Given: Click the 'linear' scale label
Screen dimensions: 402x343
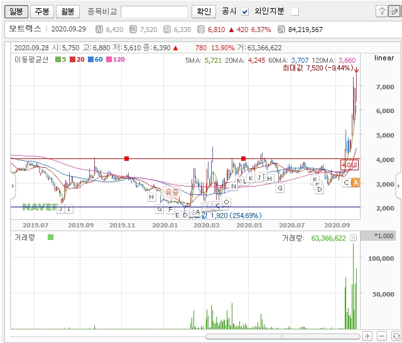Looking at the screenshot, I should click(384, 58).
